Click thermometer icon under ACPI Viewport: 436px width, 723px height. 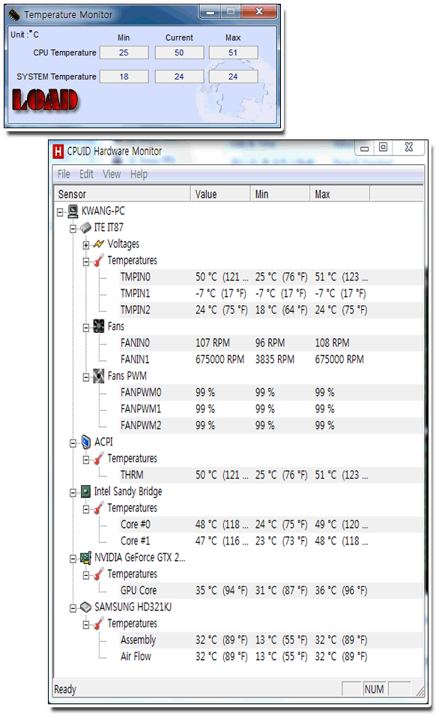coord(99,459)
